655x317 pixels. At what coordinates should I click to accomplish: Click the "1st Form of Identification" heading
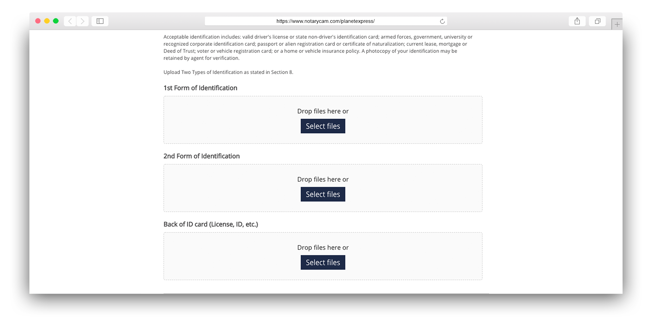tap(200, 88)
